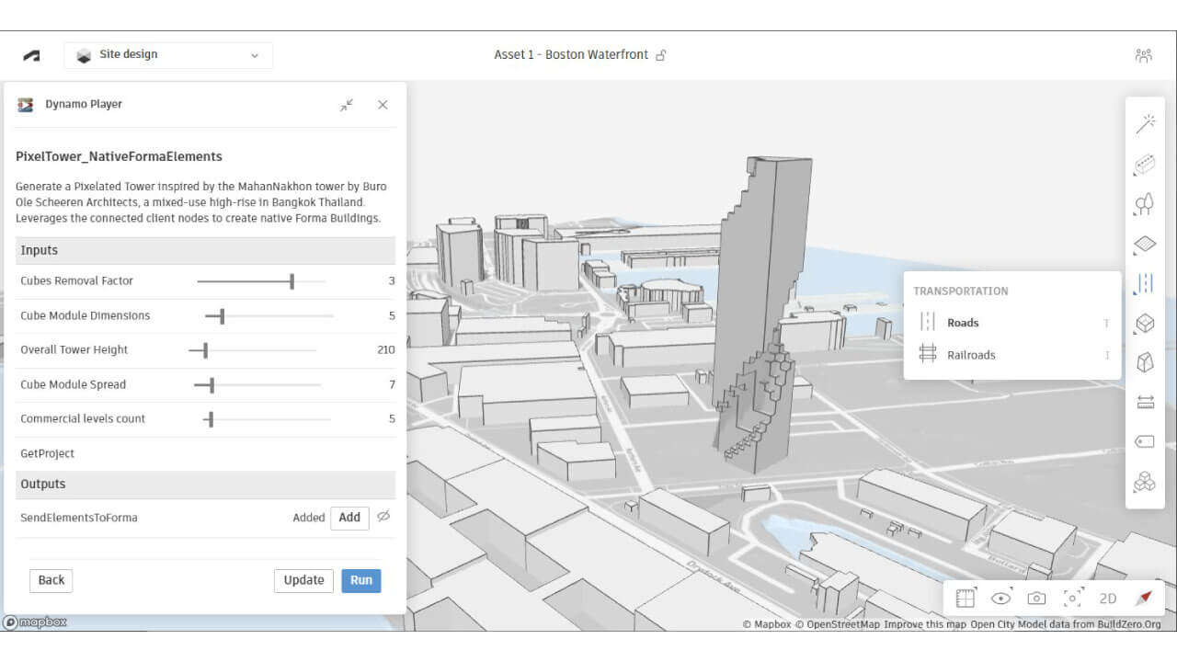Click the Improve this map link

(x=925, y=624)
